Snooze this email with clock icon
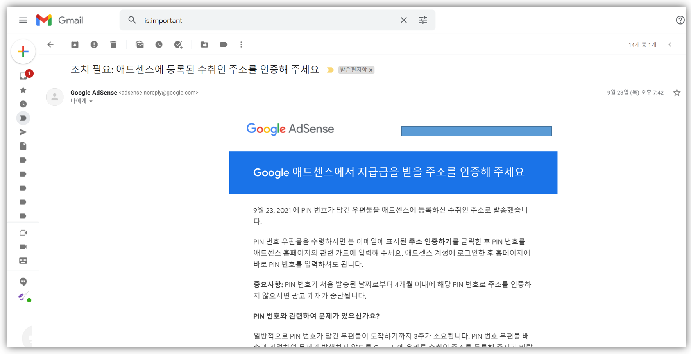 click(159, 45)
